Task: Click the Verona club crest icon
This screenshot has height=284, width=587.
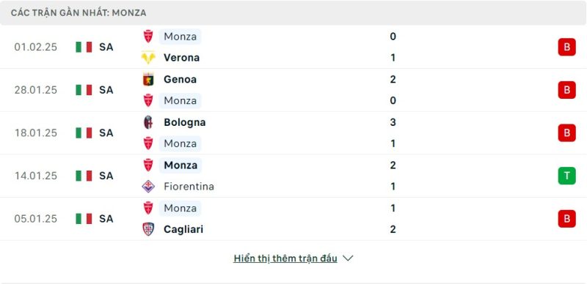Action: point(148,58)
